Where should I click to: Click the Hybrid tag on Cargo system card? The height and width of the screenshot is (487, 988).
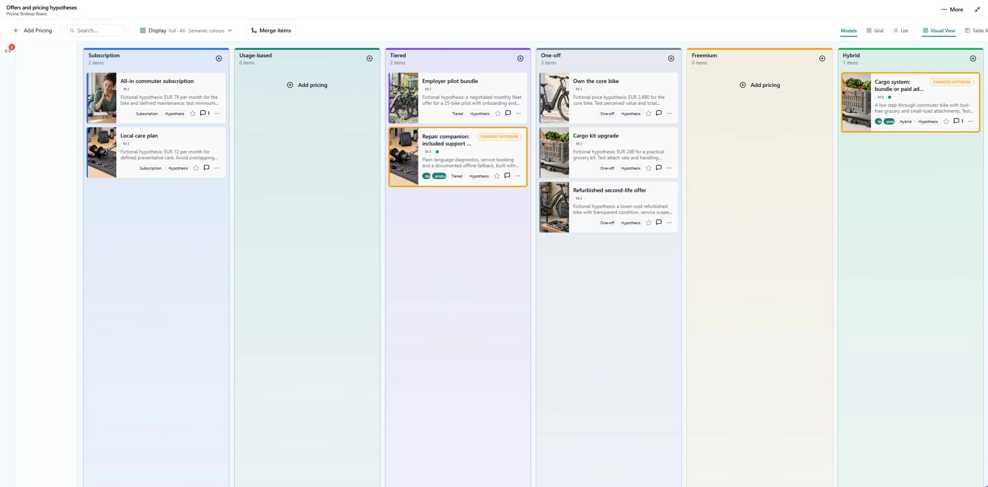pyautogui.click(x=906, y=121)
